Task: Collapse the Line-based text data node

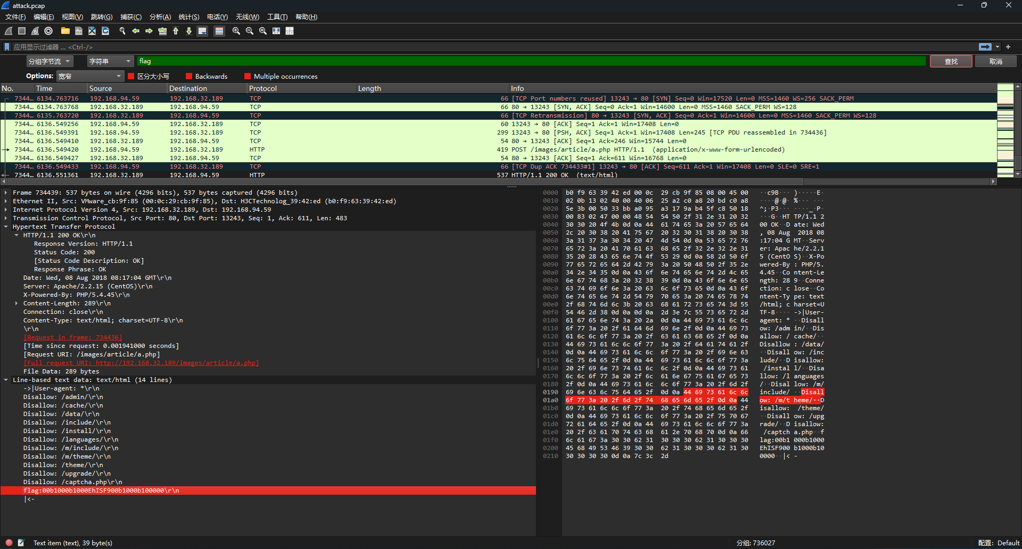Action: coord(6,380)
